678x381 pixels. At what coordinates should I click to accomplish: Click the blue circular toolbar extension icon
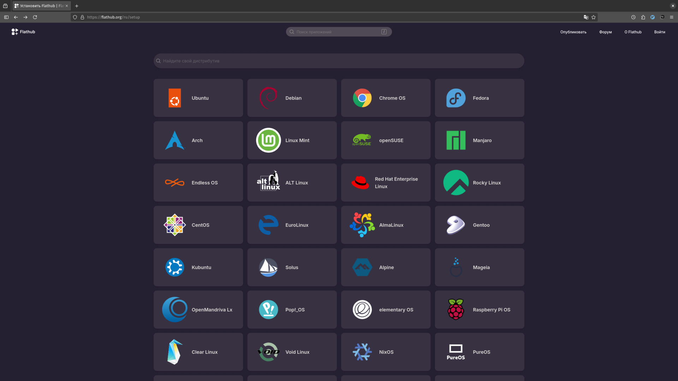653,17
